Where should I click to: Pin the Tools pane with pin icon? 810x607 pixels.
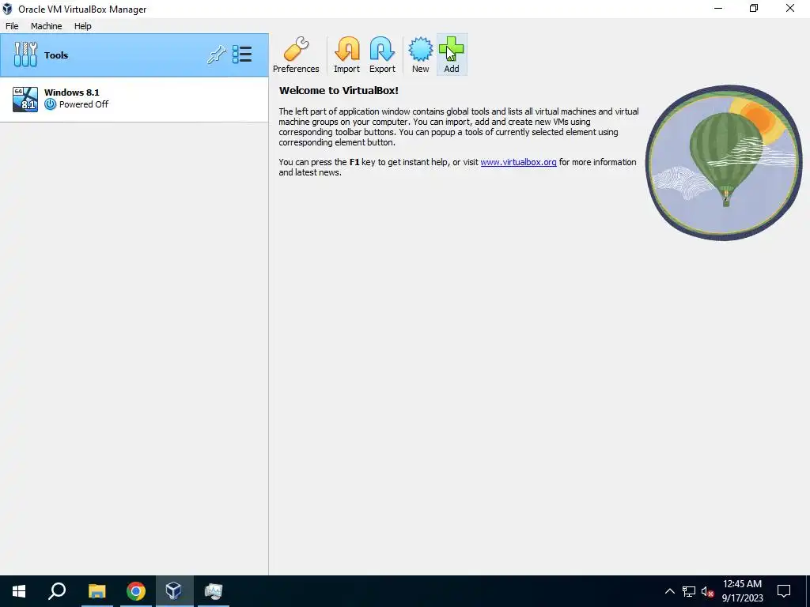pos(217,55)
